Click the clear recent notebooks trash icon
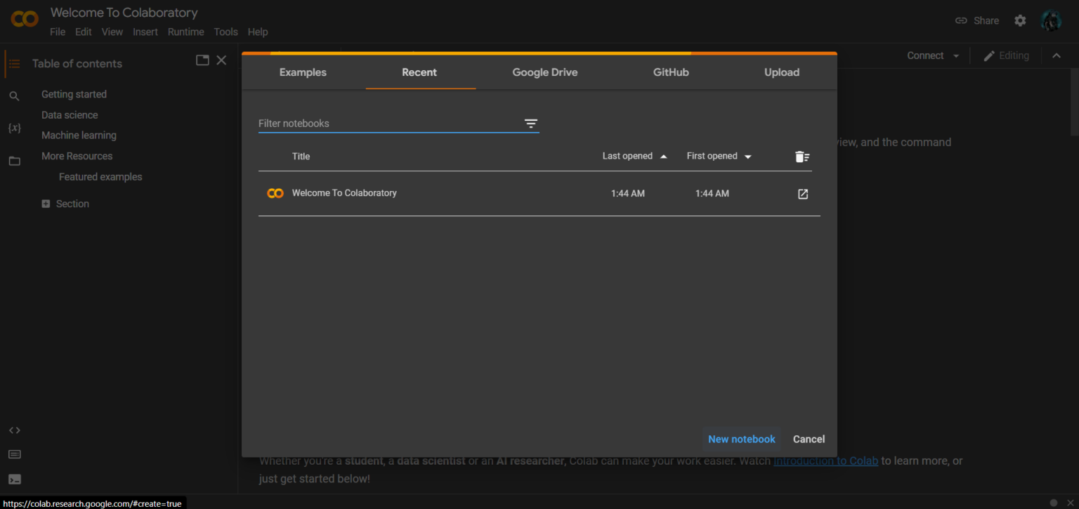This screenshot has width=1079, height=509. [x=802, y=157]
